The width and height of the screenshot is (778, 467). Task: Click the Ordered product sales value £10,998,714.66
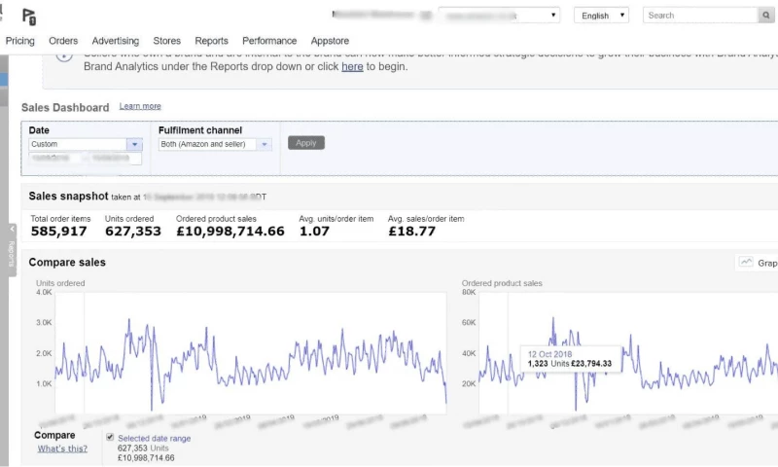coord(230,232)
